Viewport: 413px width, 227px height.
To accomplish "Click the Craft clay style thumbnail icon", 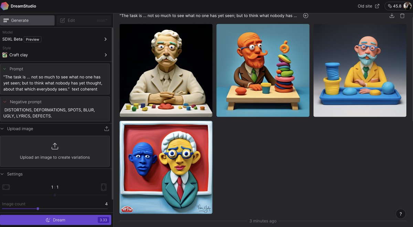I will [5, 55].
